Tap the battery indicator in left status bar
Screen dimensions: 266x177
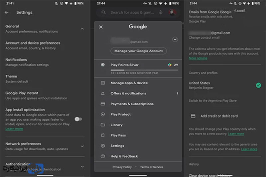coord(75,3)
